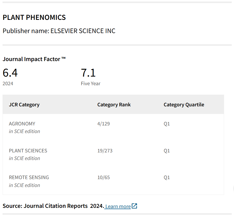Screen dimensions: 234x216
Task: Select the PLANT SCIENCES category row
Action: tap(28, 151)
